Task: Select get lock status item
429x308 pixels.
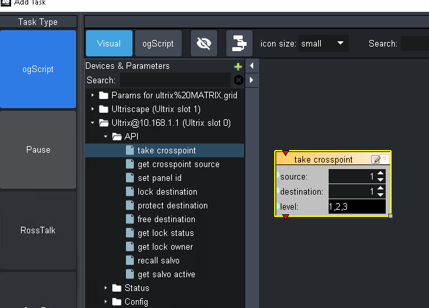Action: click(x=166, y=233)
